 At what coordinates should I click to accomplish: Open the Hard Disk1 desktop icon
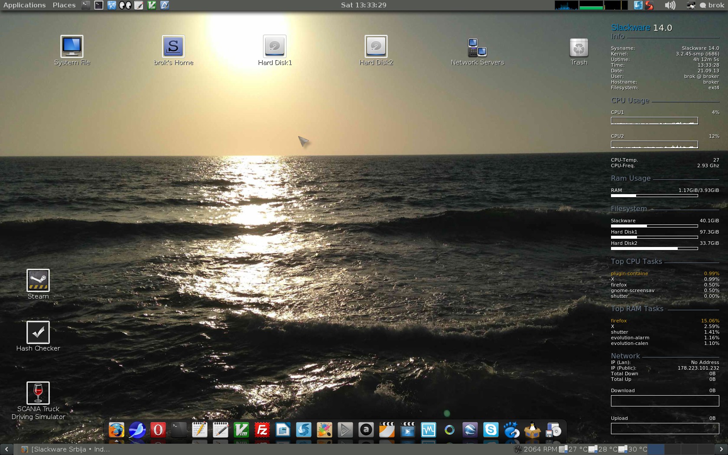pos(274,47)
